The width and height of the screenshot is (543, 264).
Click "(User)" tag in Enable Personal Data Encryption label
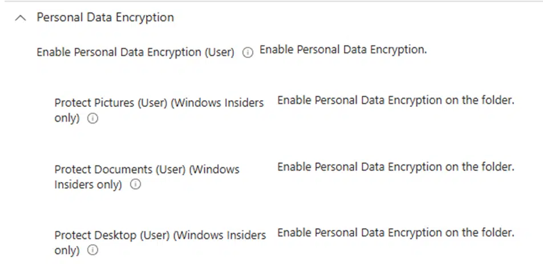[x=218, y=52]
